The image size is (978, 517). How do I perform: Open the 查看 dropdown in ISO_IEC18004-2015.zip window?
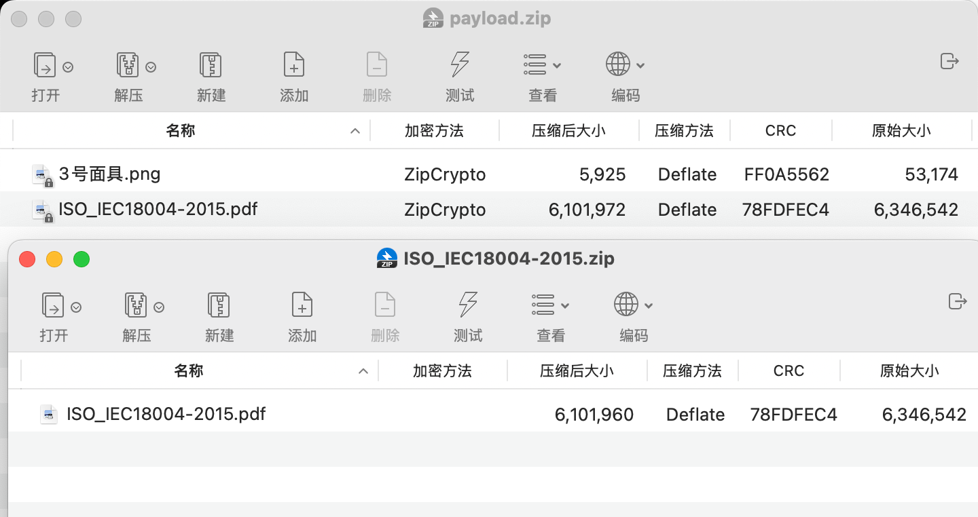pyautogui.click(x=551, y=305)
